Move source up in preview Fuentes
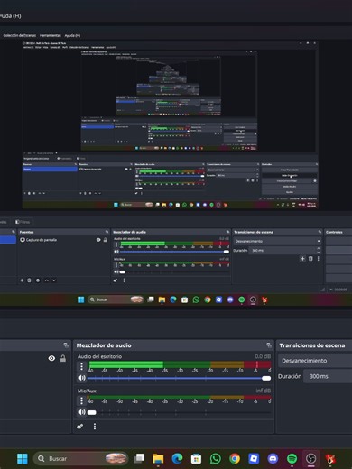The height and width of the screenshot is (469, 352). coord(47,280)
